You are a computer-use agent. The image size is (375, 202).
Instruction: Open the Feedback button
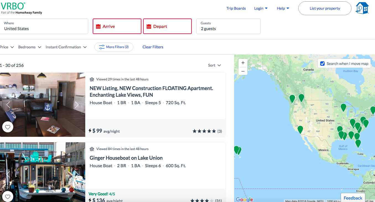(353, 198)
